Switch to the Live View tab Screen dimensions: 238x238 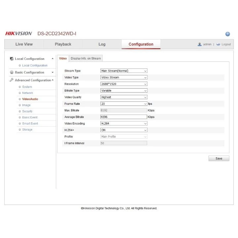coord(24,44)
